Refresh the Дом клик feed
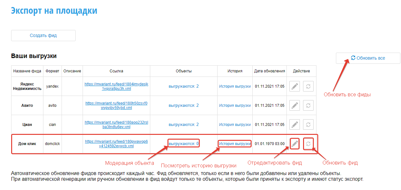This screenshot has height=190, width=401. point(308,144)
